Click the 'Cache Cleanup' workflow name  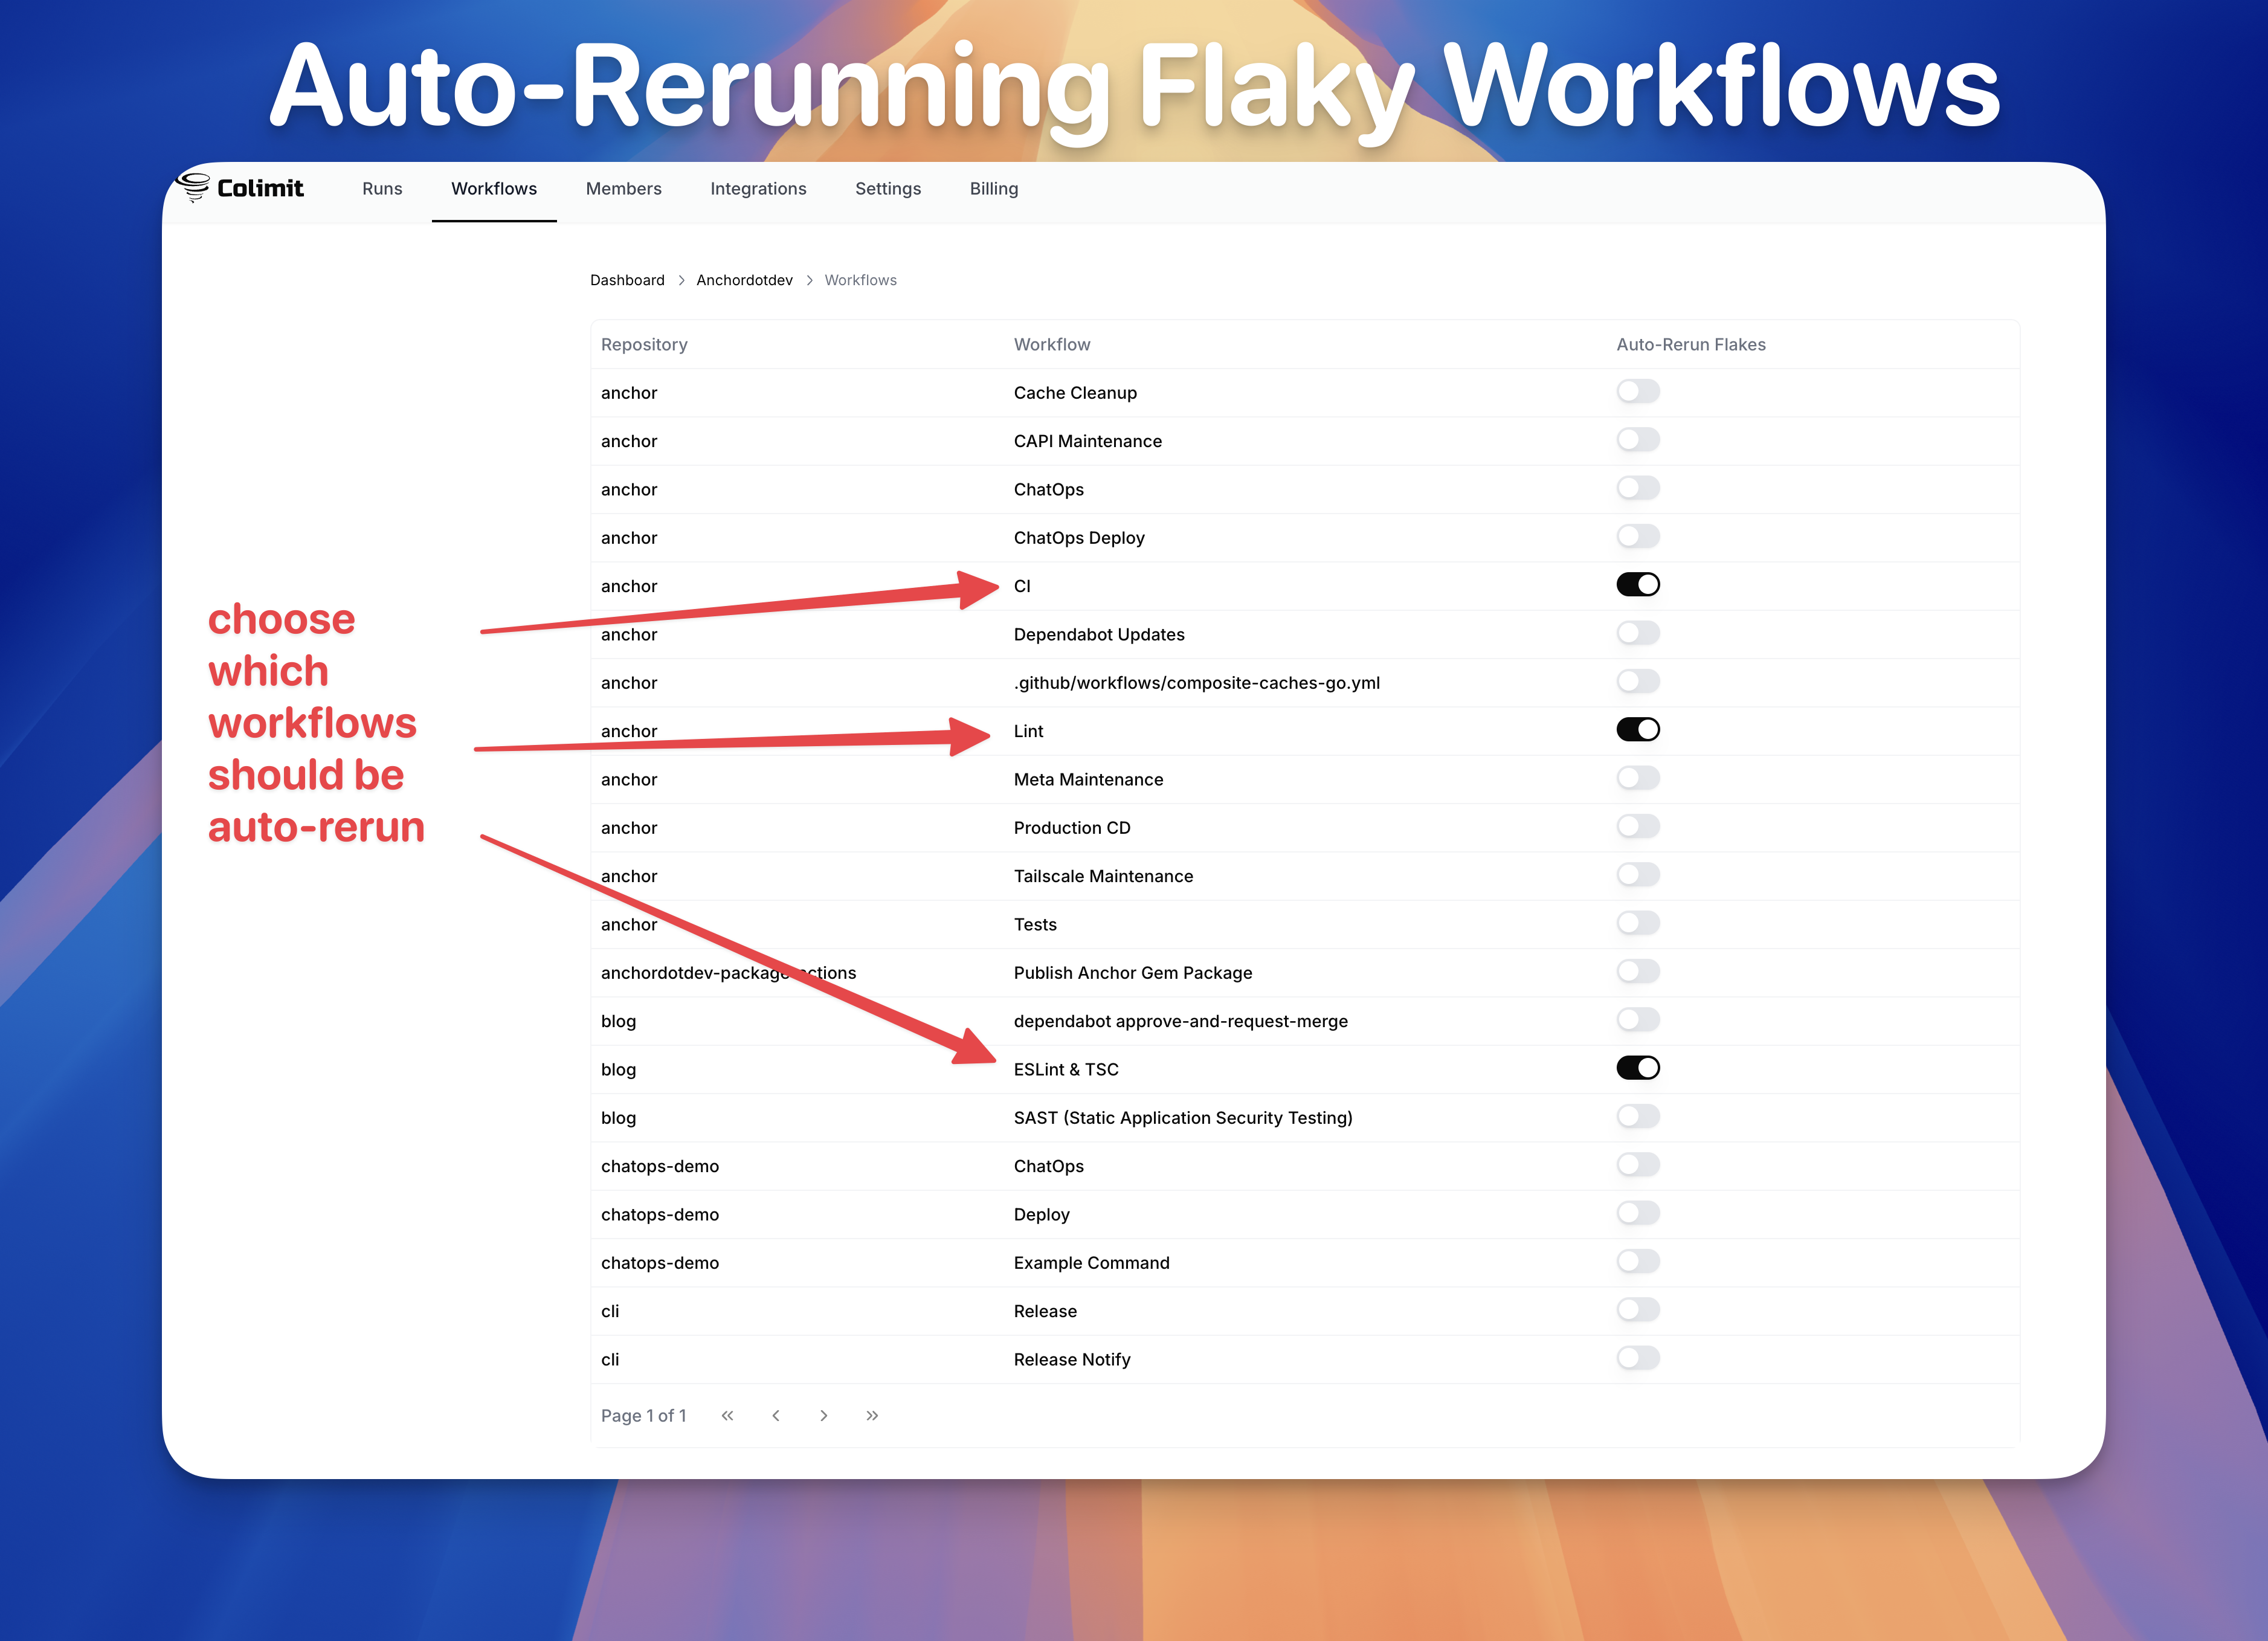pos(1075,393)
